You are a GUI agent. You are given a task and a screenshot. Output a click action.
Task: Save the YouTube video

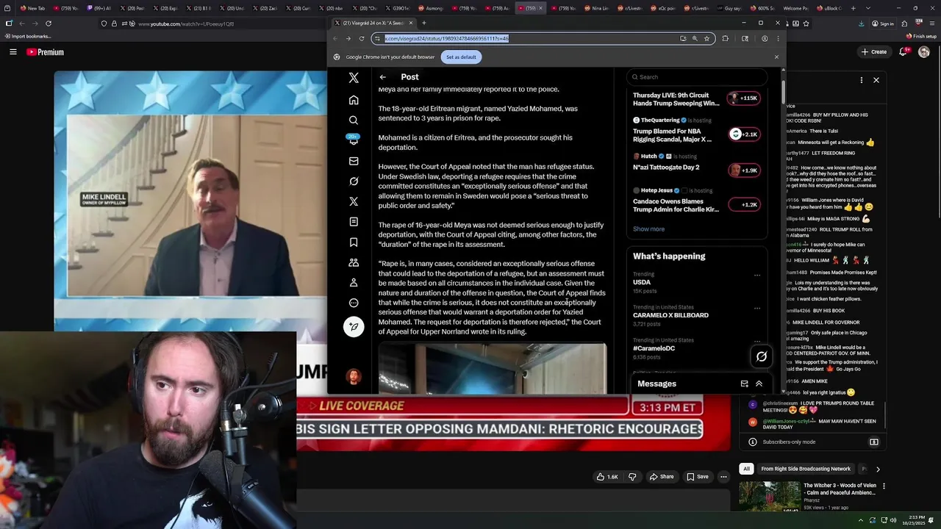click(x=698, y=477)
